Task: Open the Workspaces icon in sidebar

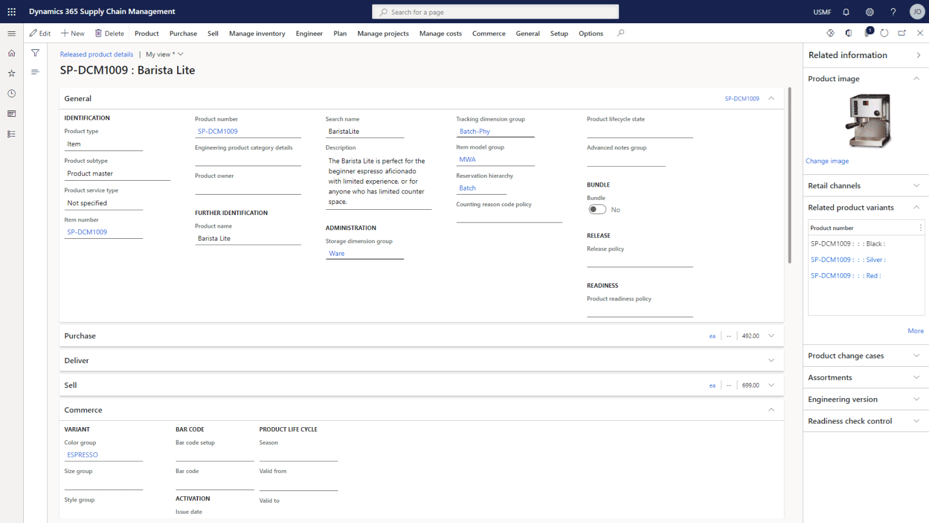Action: click(x=12, y=114)
